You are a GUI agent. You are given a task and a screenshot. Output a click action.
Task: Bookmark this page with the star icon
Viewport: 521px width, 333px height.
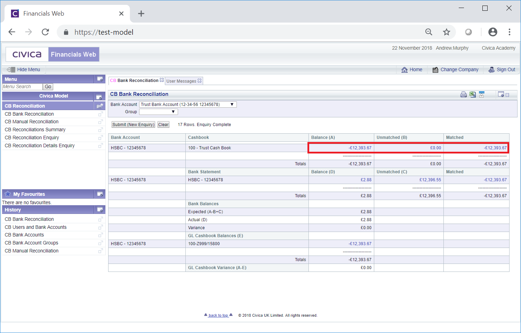447,32
